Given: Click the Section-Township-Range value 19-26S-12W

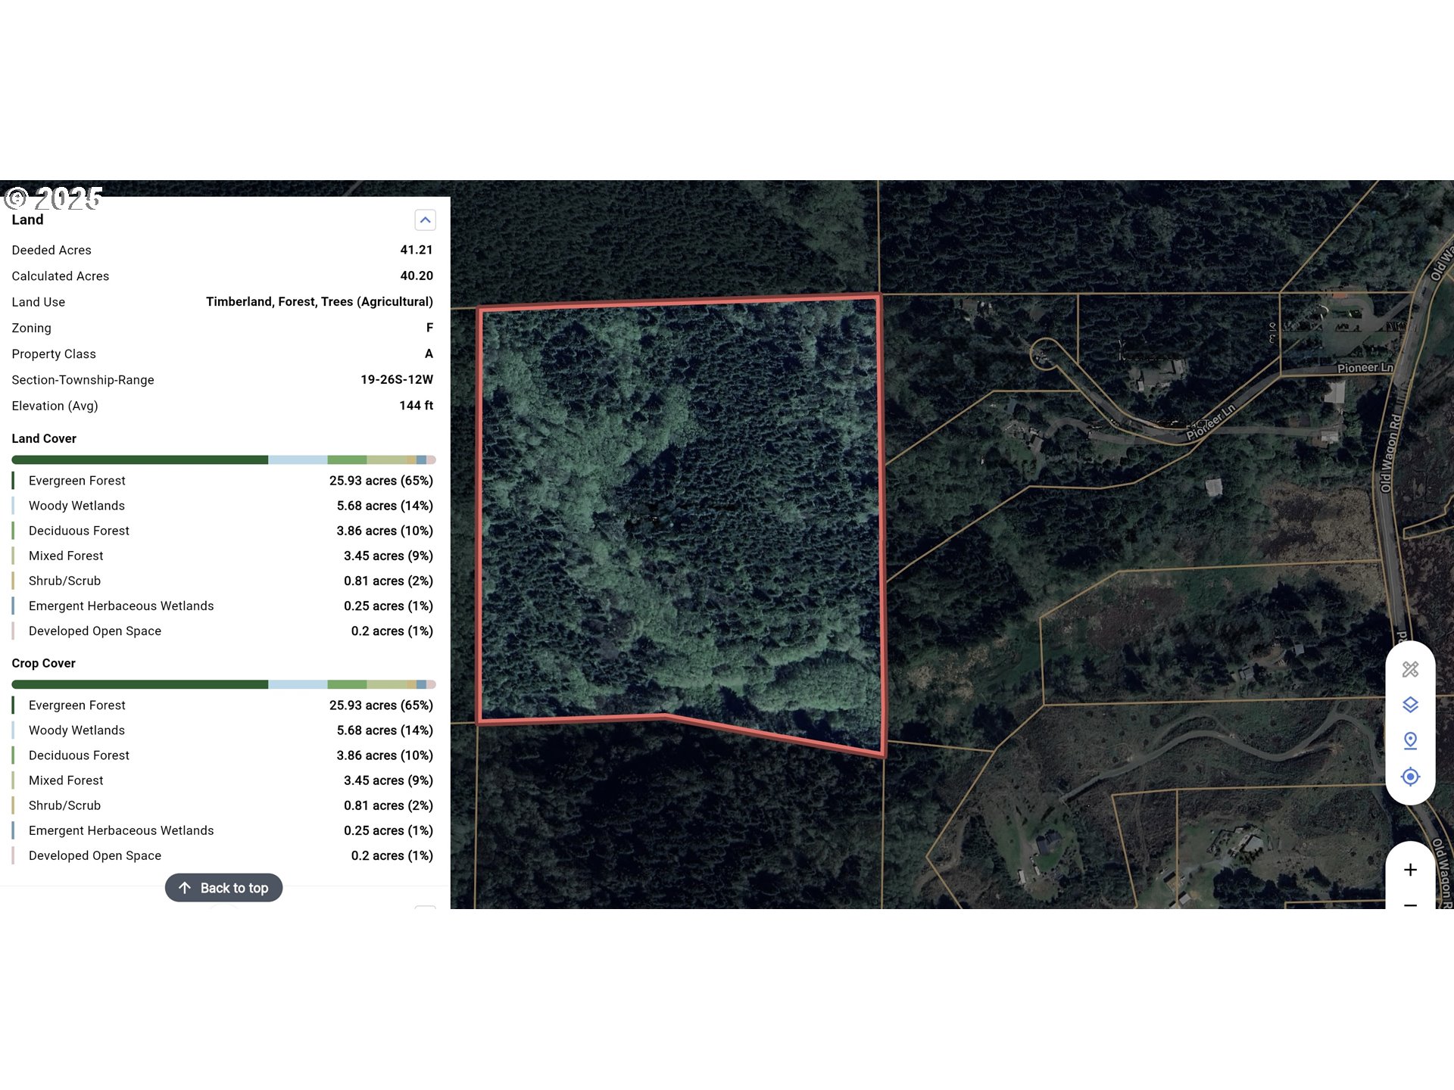Looking at the screenshot, I should pos(396,380).
